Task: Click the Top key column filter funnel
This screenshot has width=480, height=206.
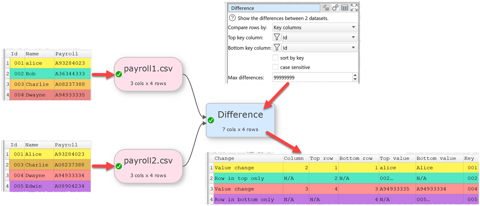Action: (x=277, y=37)
